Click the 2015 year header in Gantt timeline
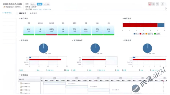Image resolution: width=170 pixels, height=95 pixels. 121,78
